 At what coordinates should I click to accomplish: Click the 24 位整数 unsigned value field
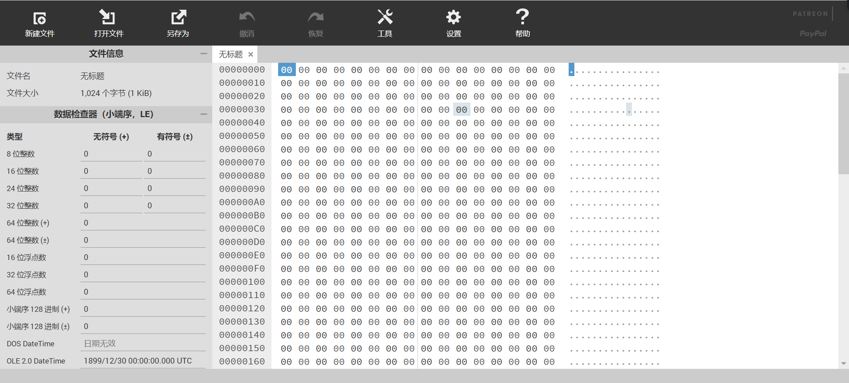click(111, 188)
